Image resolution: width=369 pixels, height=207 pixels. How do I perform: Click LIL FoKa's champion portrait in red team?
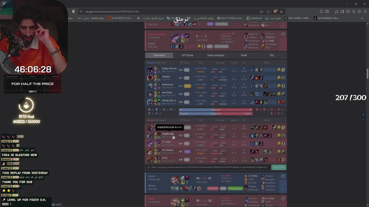[150, 143]
